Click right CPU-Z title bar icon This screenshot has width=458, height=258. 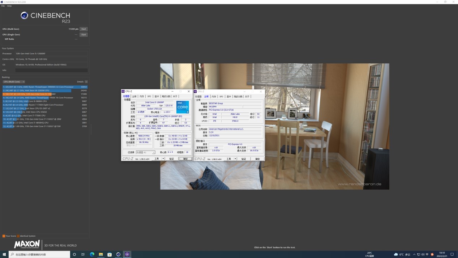pos(195,92)
